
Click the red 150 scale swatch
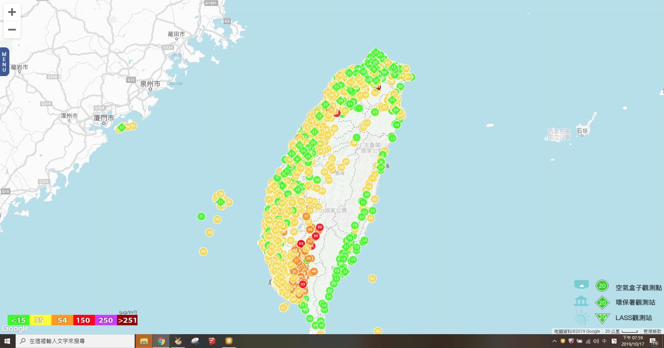pyautogui.click(x=84, y=320)
